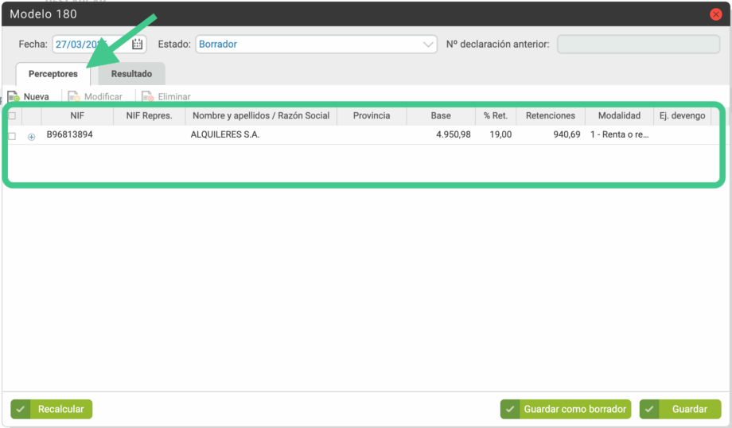The width and height of the screenshot is (732, 428).
Task: Click the checkmark icon on Recalcular
Action: (x=21, y=409)
